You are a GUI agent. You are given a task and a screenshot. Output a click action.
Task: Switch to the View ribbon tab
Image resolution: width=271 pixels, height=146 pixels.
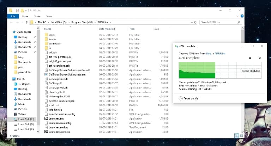click(49, 16)
